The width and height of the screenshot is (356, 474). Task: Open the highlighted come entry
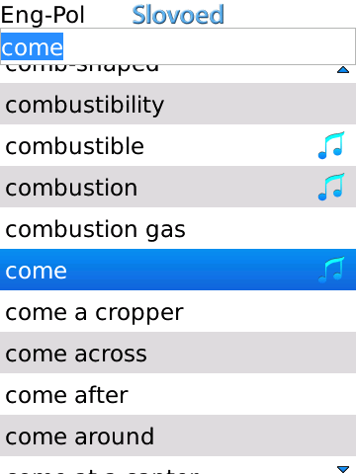coord(178,270)
